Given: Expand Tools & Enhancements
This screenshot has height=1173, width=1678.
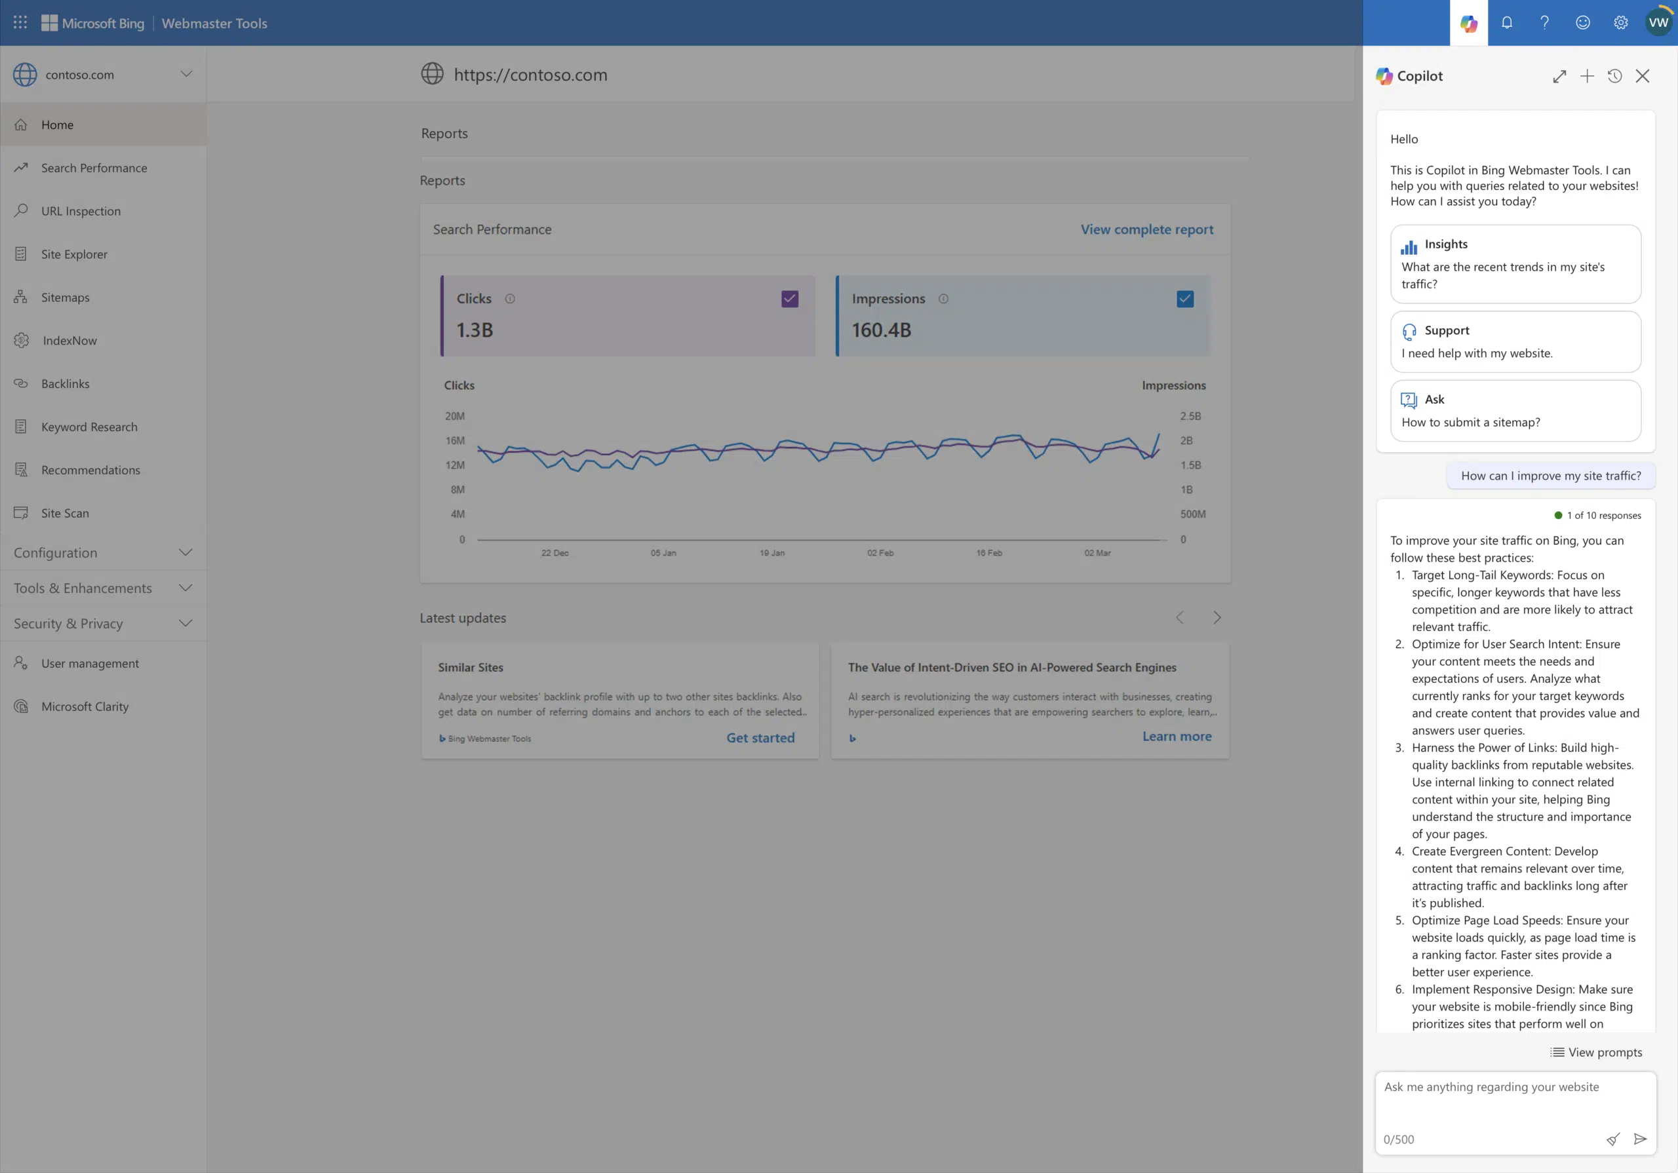Looking at the screenshot, I should 102,588.
